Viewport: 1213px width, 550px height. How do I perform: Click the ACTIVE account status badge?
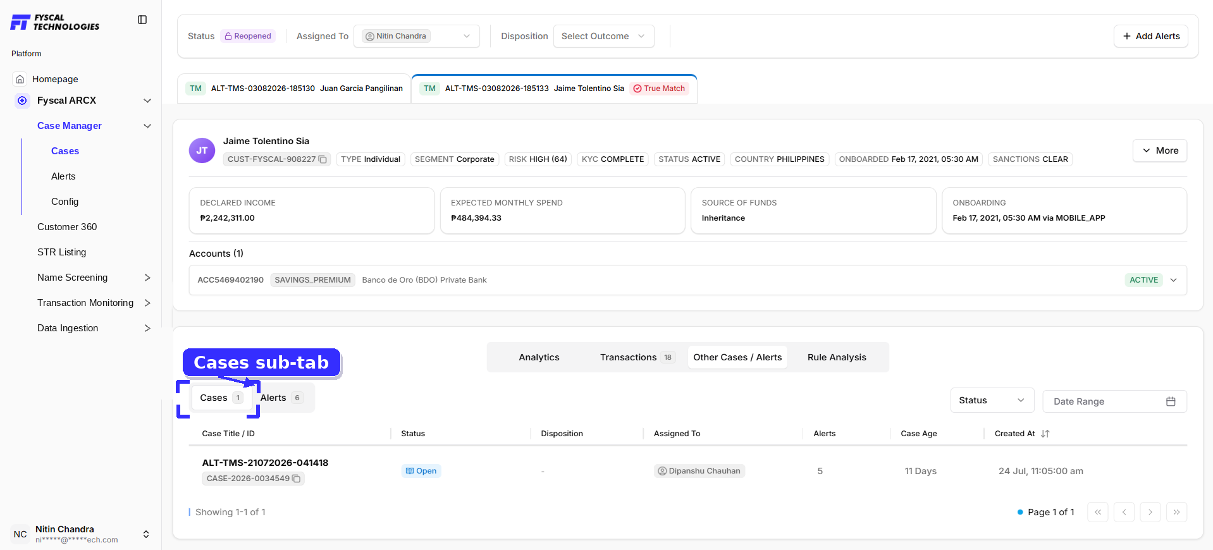point(1143,280)
